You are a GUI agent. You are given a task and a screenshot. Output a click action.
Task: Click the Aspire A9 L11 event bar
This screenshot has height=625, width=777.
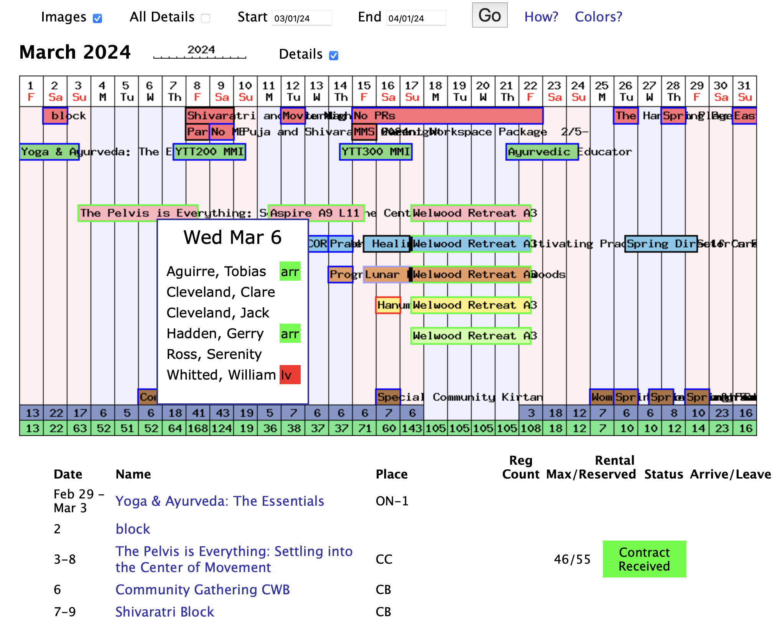[x=316, y=213]
